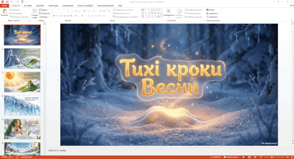The image size is (294, 159).
Task: Open the font name combo box
Action: (x=60, y=11)
